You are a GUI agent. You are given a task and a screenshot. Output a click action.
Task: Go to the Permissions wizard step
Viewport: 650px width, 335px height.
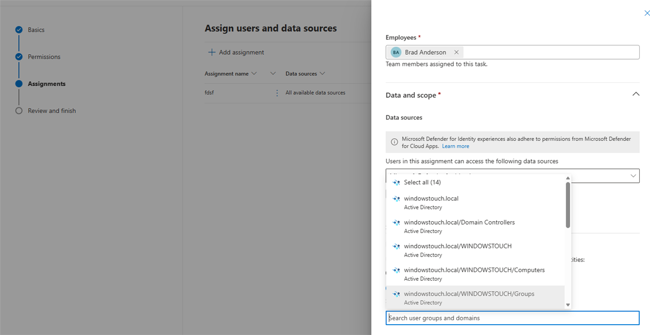tap(44, 57)
